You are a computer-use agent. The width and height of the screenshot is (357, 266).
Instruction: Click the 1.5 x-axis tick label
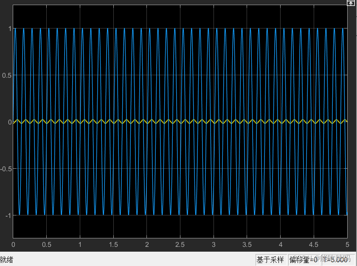tap(113, 245)
